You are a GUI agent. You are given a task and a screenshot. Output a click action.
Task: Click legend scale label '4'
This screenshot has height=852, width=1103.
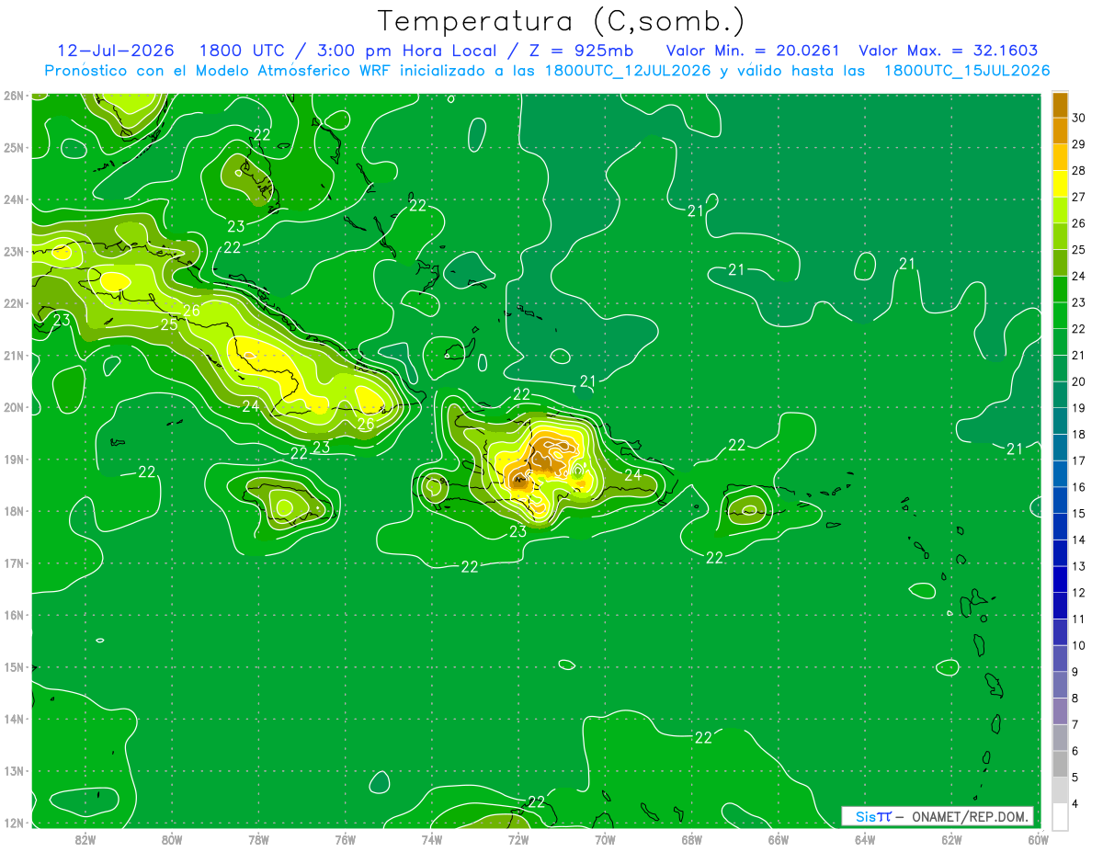1075,803
